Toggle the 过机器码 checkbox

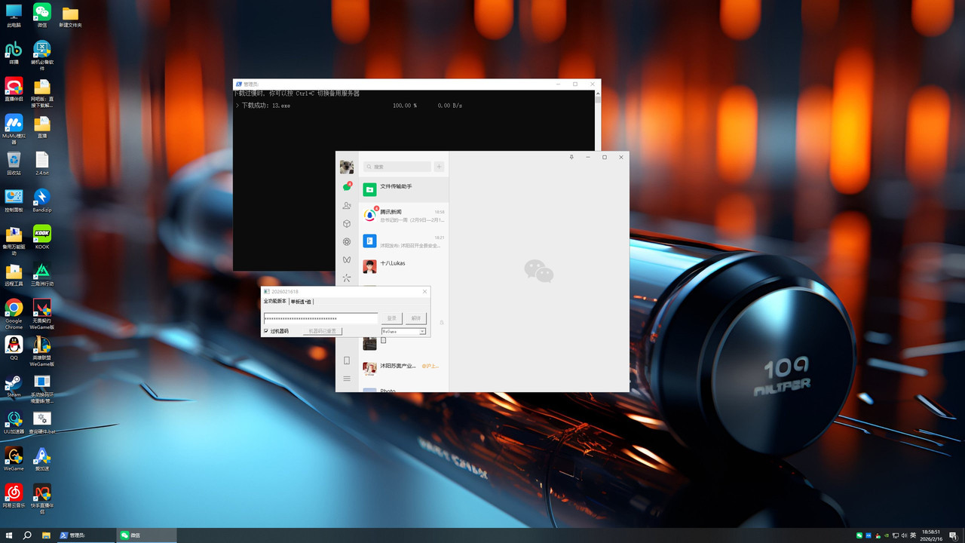(266, 331)
